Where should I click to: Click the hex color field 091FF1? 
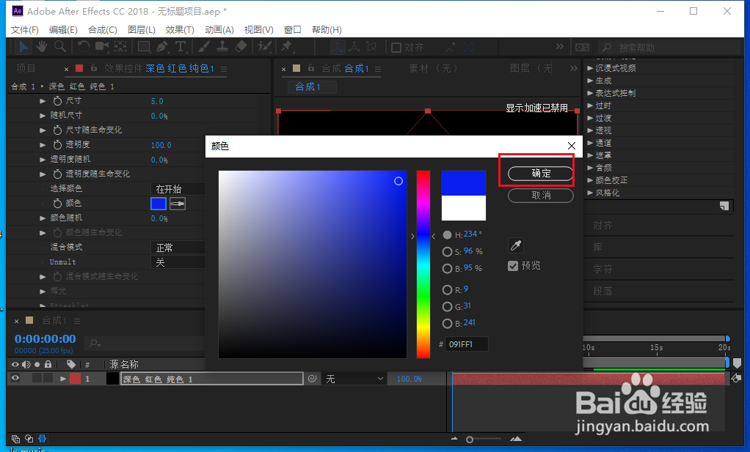(x=466, y=344)
